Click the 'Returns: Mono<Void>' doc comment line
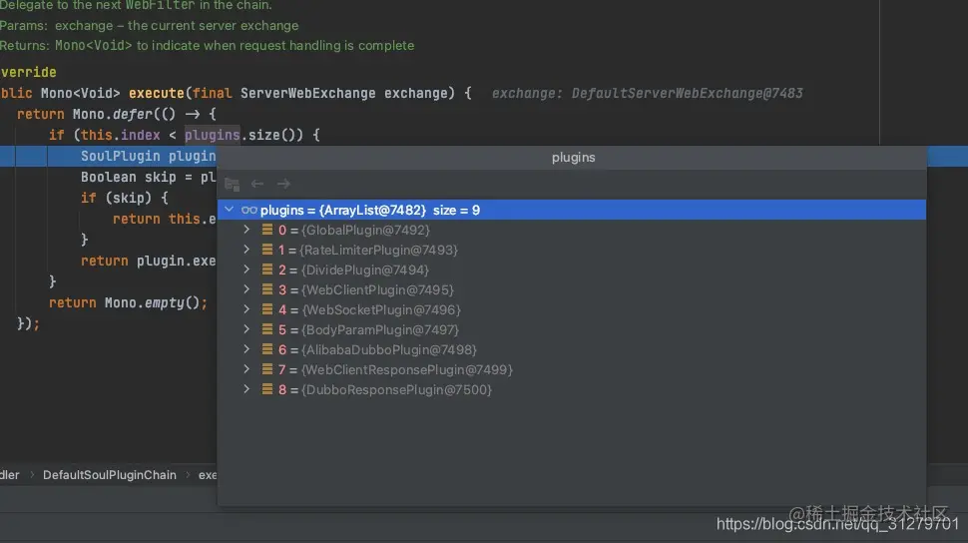Image resolution: width=968 pixels, height=543 pixels. 207,46
